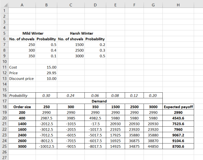
Task: Select joint probability 0.24
Action: [x=71, y=96]
